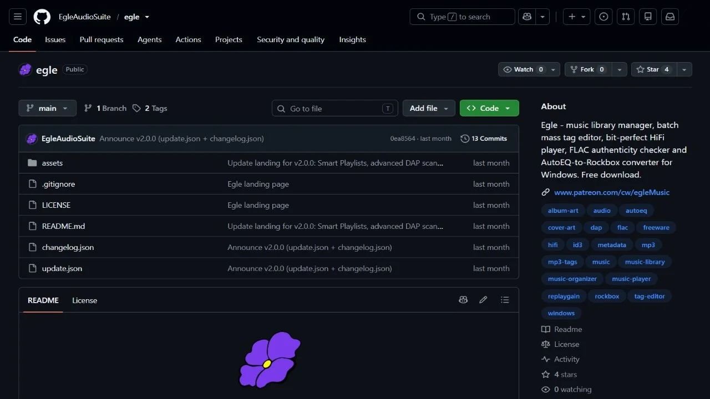This screenshot has width=710, height=399.
Task: Click the scale icon beside License
Action: pos(546,344)
